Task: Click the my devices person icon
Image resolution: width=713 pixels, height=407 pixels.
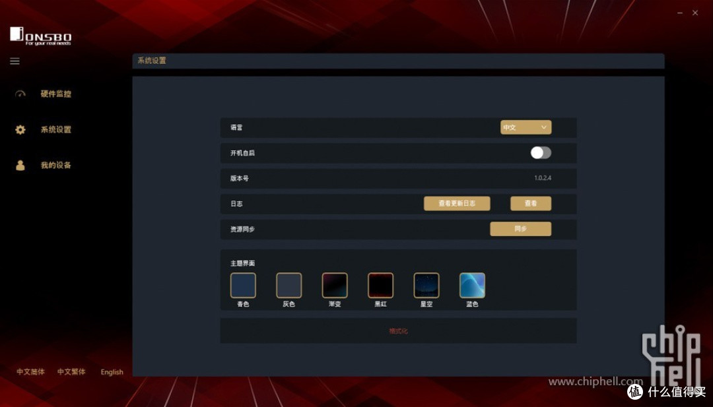Action: pyautogui.click(x=20, y=166)
